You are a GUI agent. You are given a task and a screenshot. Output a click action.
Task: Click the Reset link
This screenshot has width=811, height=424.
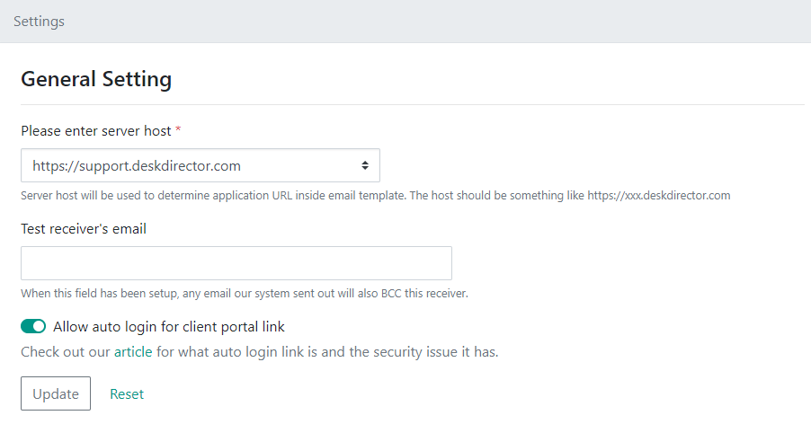127,394
